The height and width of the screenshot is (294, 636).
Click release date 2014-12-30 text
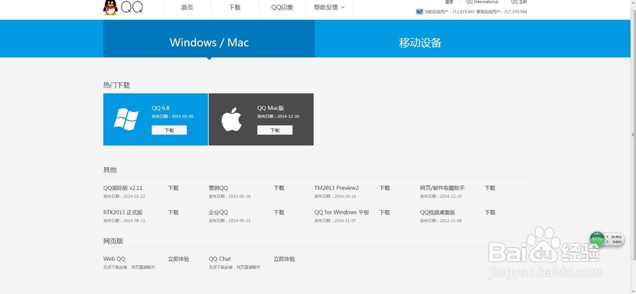point(287,117)
